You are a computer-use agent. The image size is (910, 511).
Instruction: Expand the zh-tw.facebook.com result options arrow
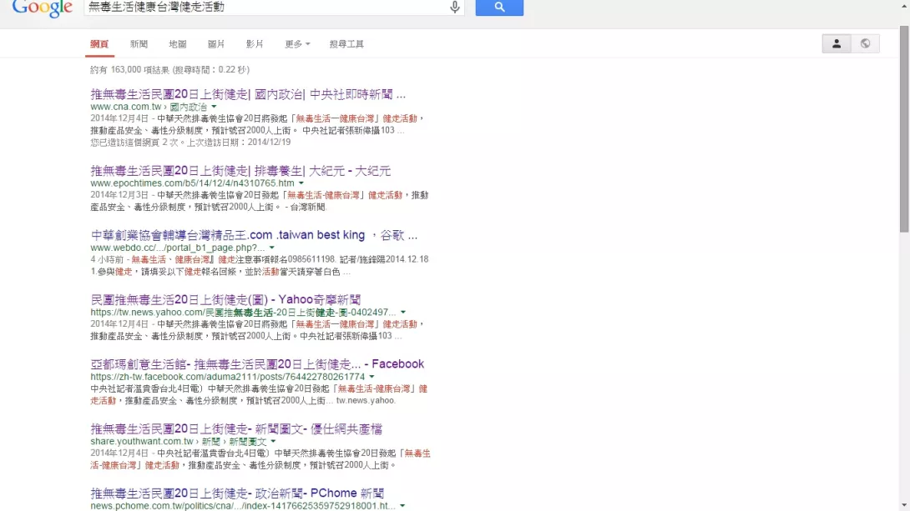[x=372, y=377]
